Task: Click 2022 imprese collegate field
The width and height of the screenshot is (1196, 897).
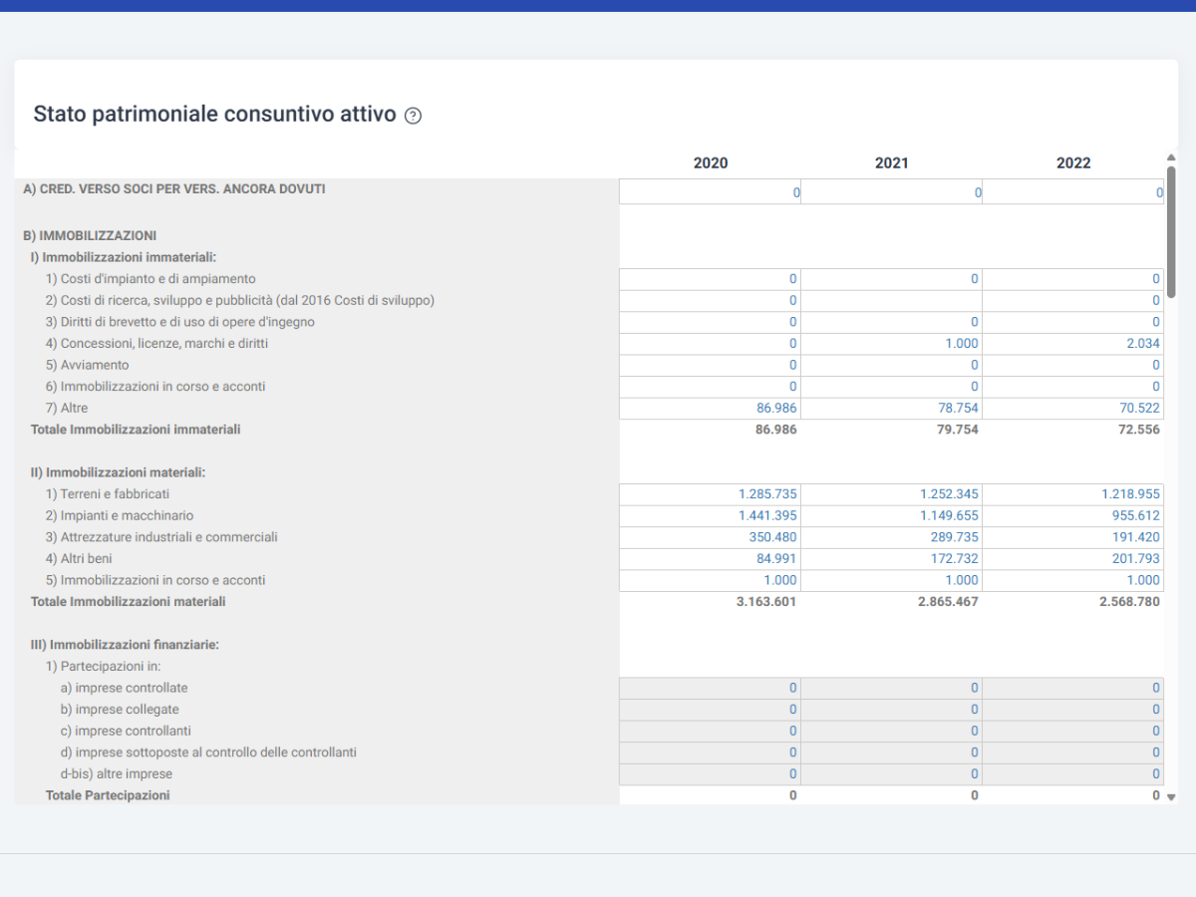Action: pyautogui.click(x=1073, y=710)
